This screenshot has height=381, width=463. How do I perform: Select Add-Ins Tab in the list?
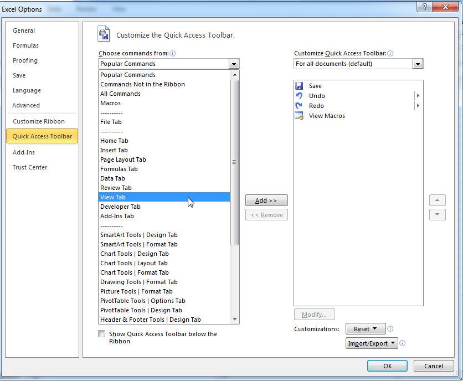(164, 216)
